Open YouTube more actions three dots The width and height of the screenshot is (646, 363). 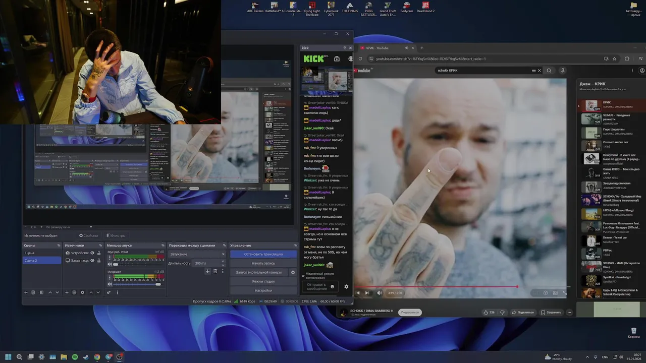(569, 312)
